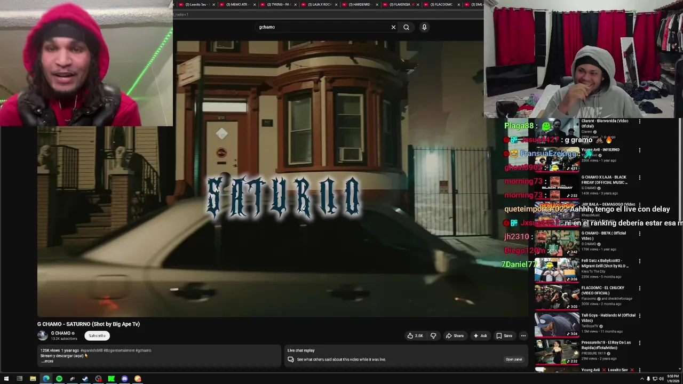Click the voice search microphone icon

[x=424, y=27]
